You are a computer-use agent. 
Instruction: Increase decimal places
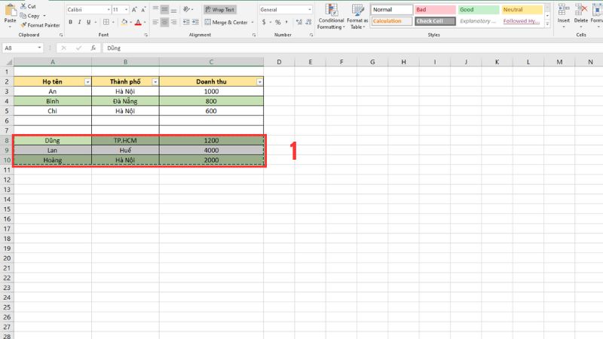(x=299, y=23)
